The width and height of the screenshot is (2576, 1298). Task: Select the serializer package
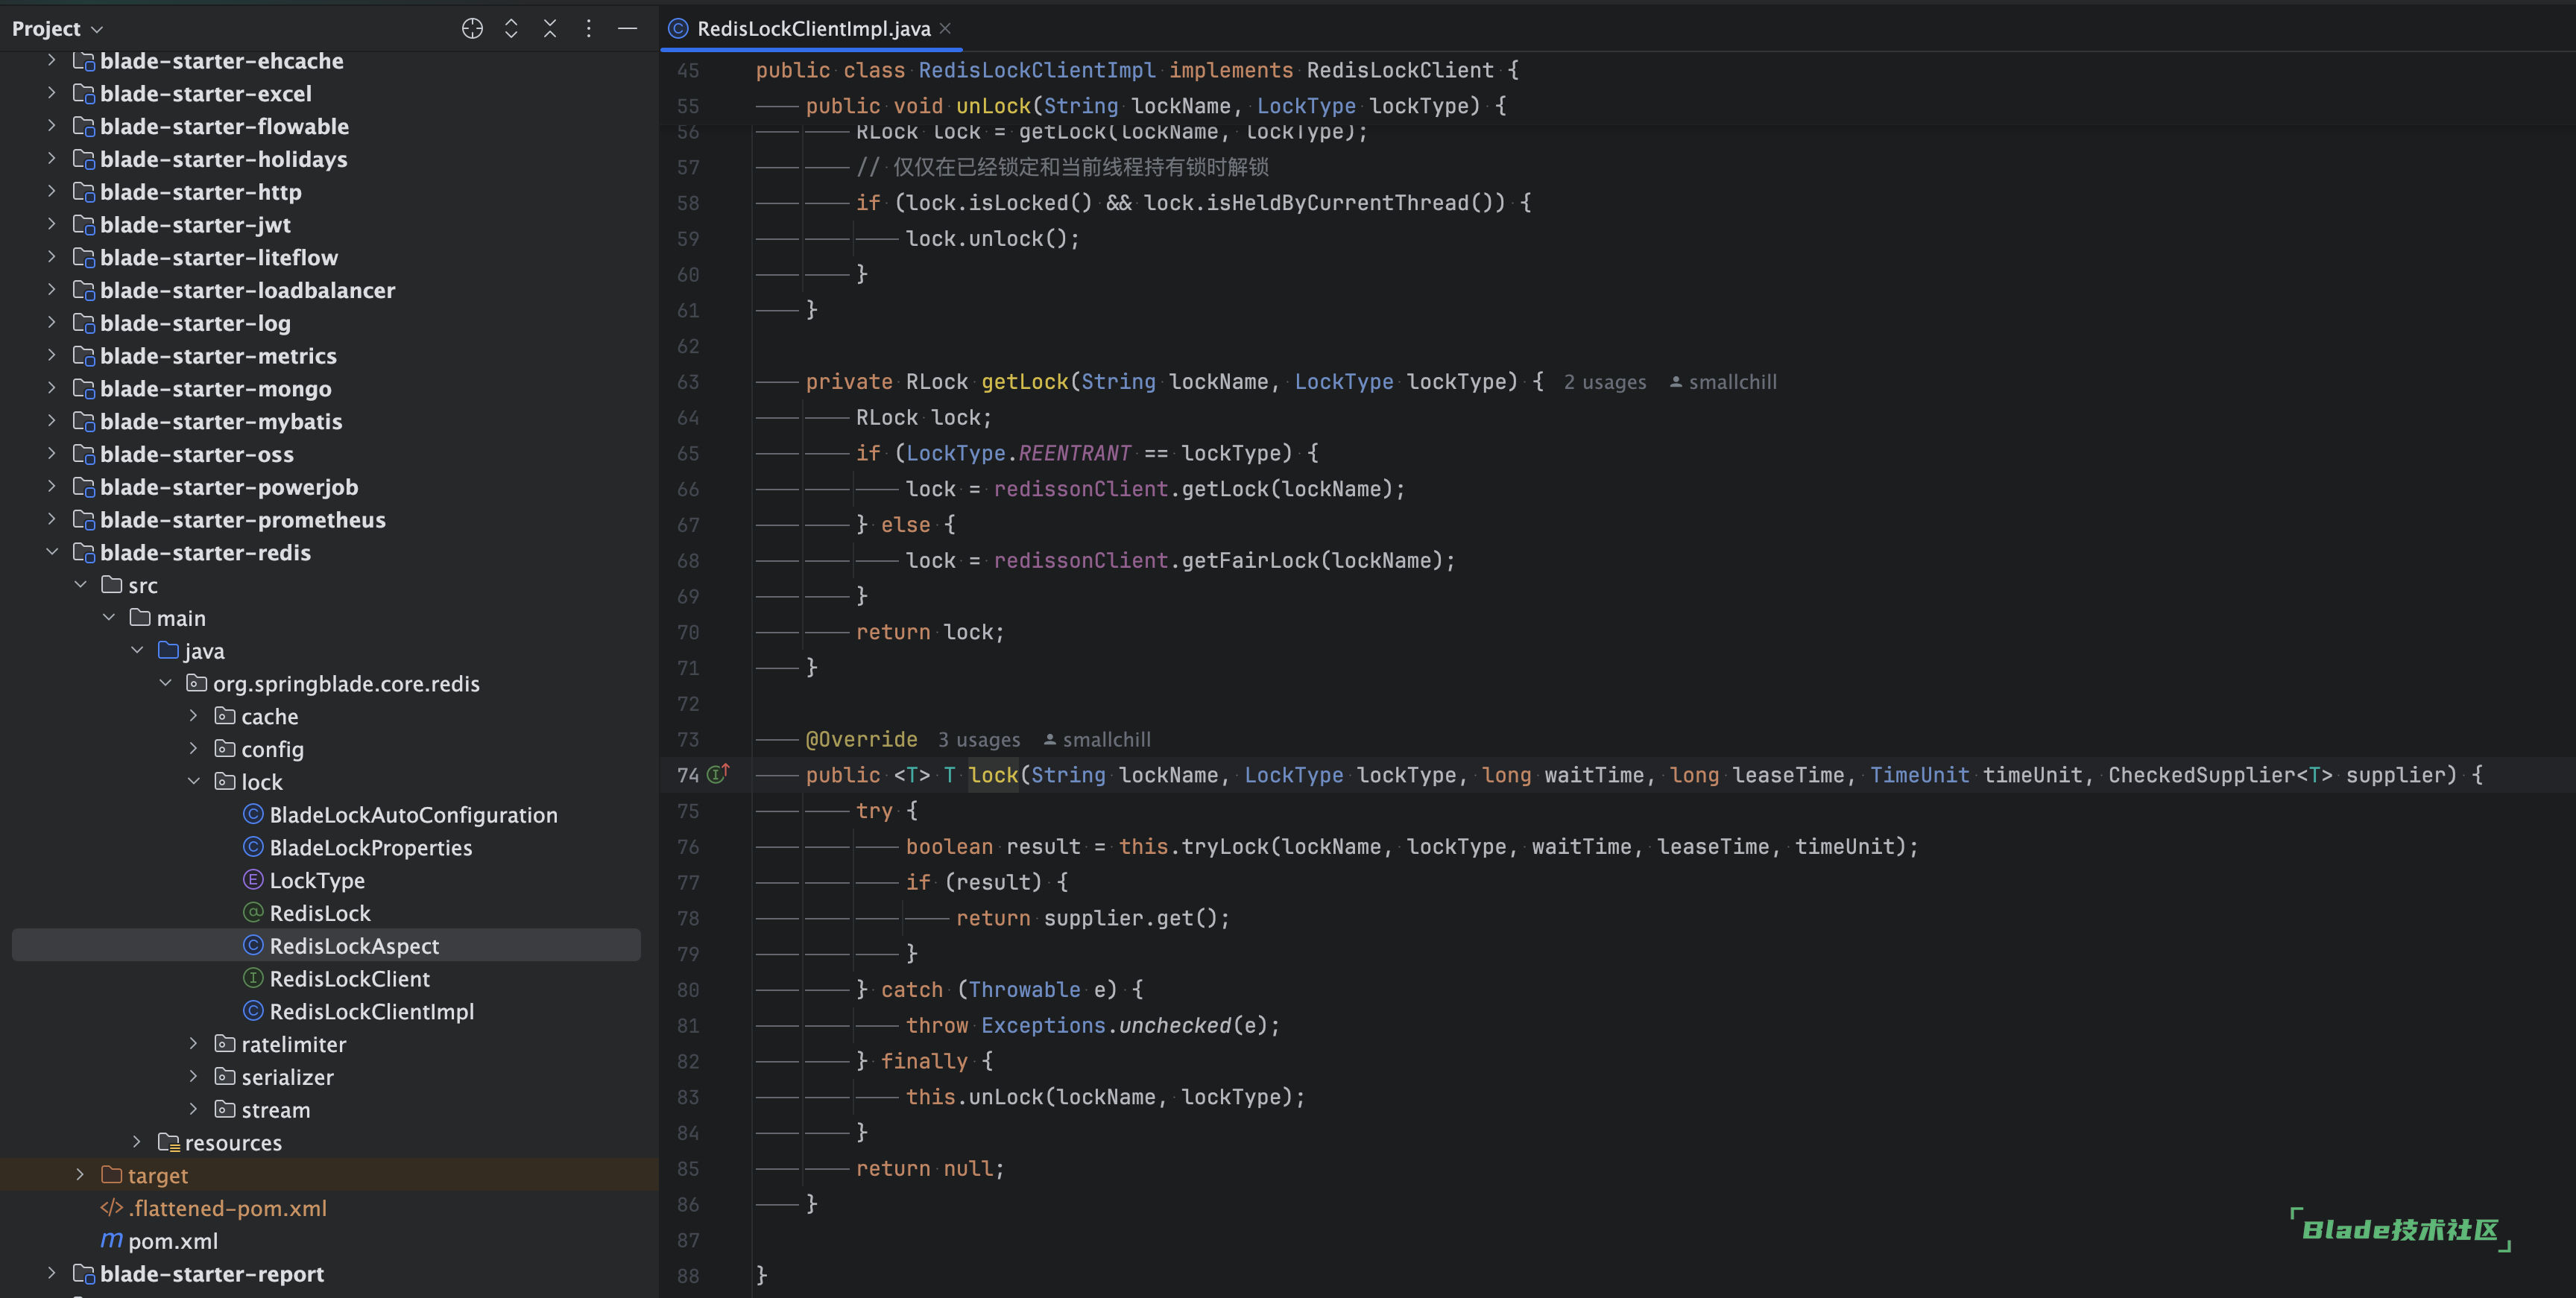(287, 1077)
